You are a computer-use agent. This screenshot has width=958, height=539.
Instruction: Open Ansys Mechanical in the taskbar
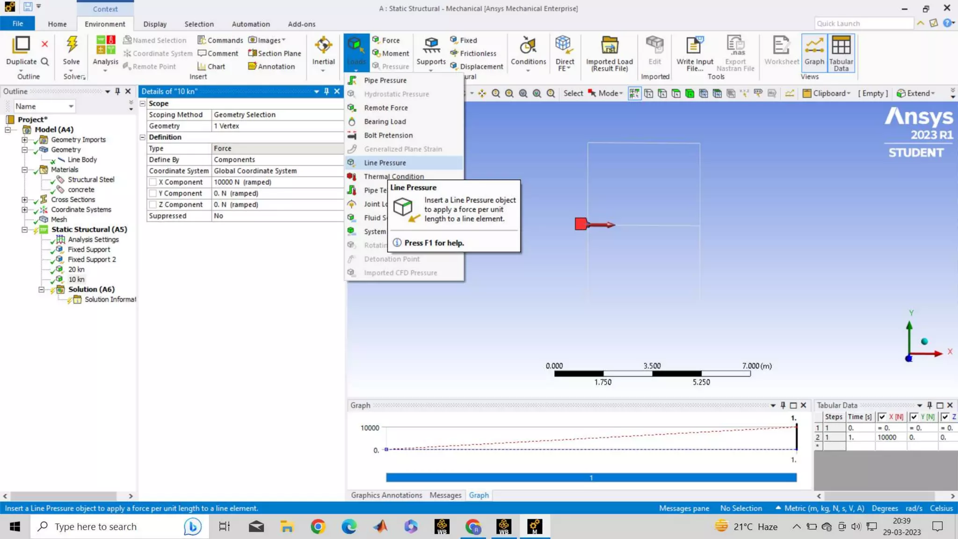(534, 527)
